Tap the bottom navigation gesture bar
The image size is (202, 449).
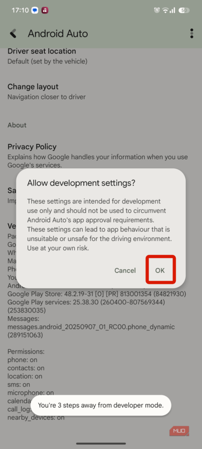101,444
